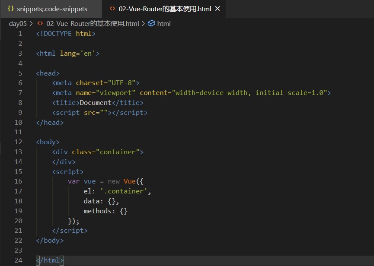Select the 02-Vue-Router的基本使用.html tab
The height and width of the screenshot is (266, 374).
pos(165,9)
